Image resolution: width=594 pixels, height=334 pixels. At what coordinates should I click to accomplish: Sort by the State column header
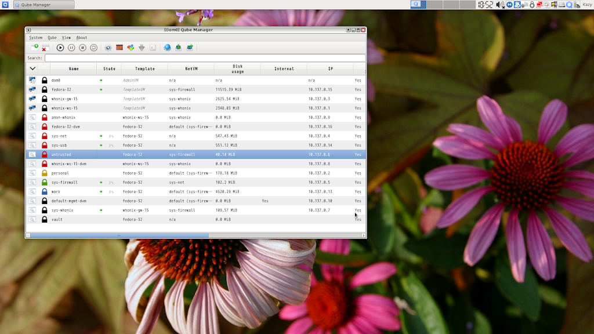point(109,68)
